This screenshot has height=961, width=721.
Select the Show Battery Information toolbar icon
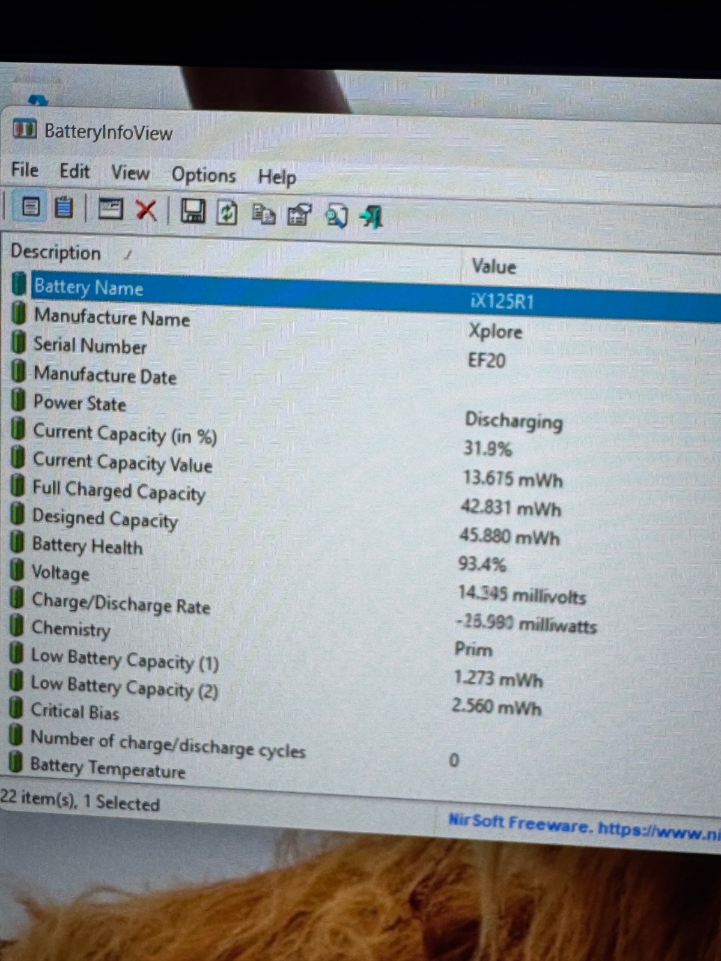tap(31, 207)
